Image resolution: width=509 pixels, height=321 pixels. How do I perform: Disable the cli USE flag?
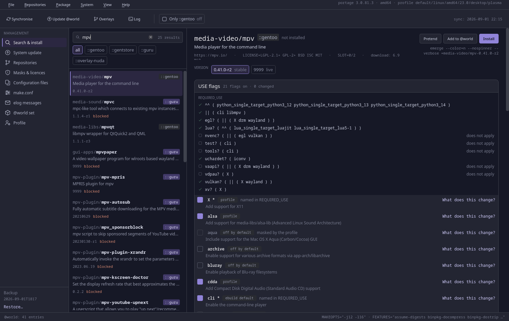point(200,298)
